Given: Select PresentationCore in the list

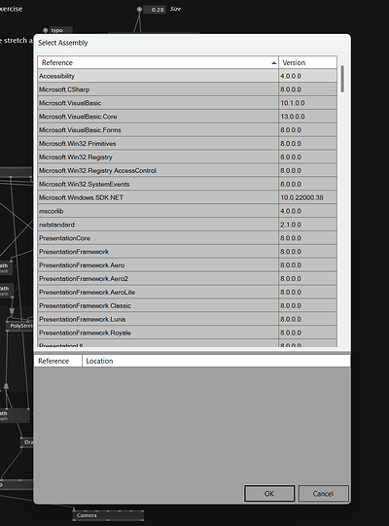Looking at the screenshot, I should [188, 238].
